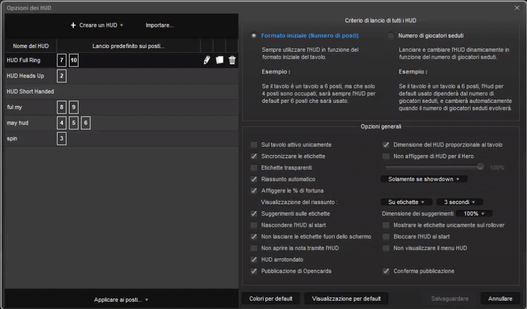Enable Non visualizzare il menu HUD
Image resolution: width=527 pixels, height=309 pixels.
(x=386, y=248)
